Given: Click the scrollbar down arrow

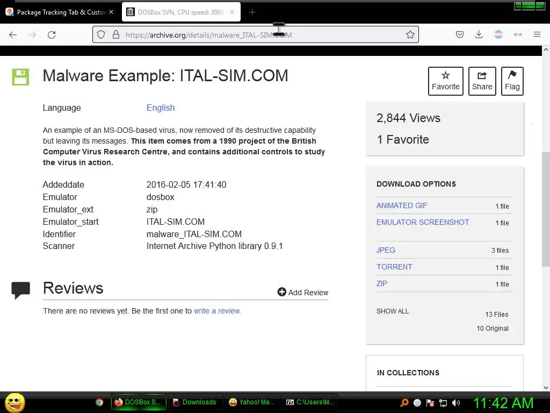Looking at the screenshot, I should pyautogui.click(x=546, y=388).
